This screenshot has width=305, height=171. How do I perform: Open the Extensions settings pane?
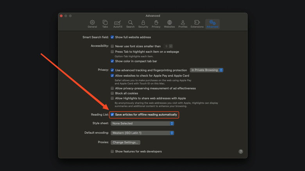click(x=197, y=24)
